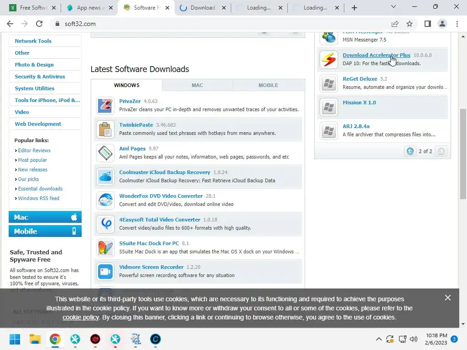Open the Download Accelerator Plus link
This screenshot has width=467, height=350.
pyautogui.click(x=376, y=55)
